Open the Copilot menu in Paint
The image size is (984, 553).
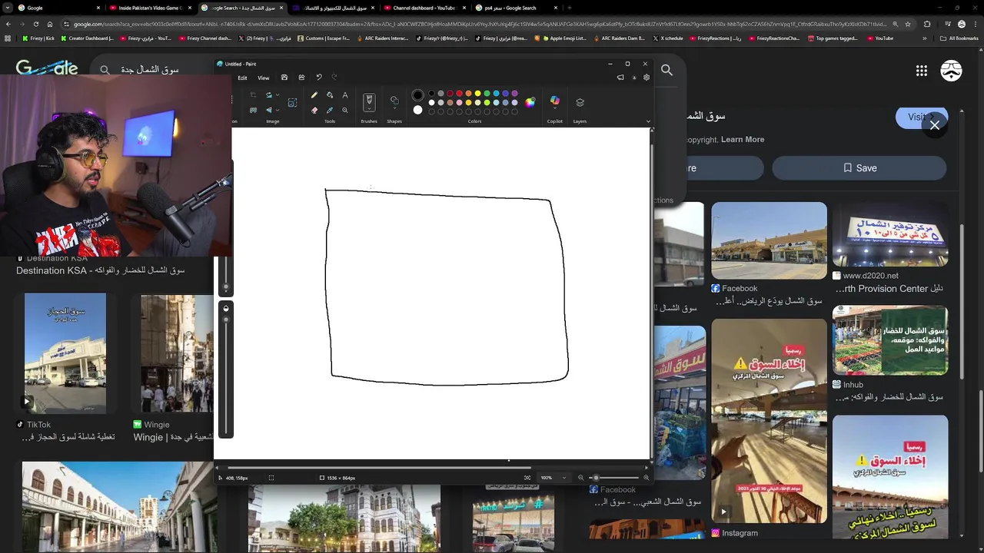555,101
